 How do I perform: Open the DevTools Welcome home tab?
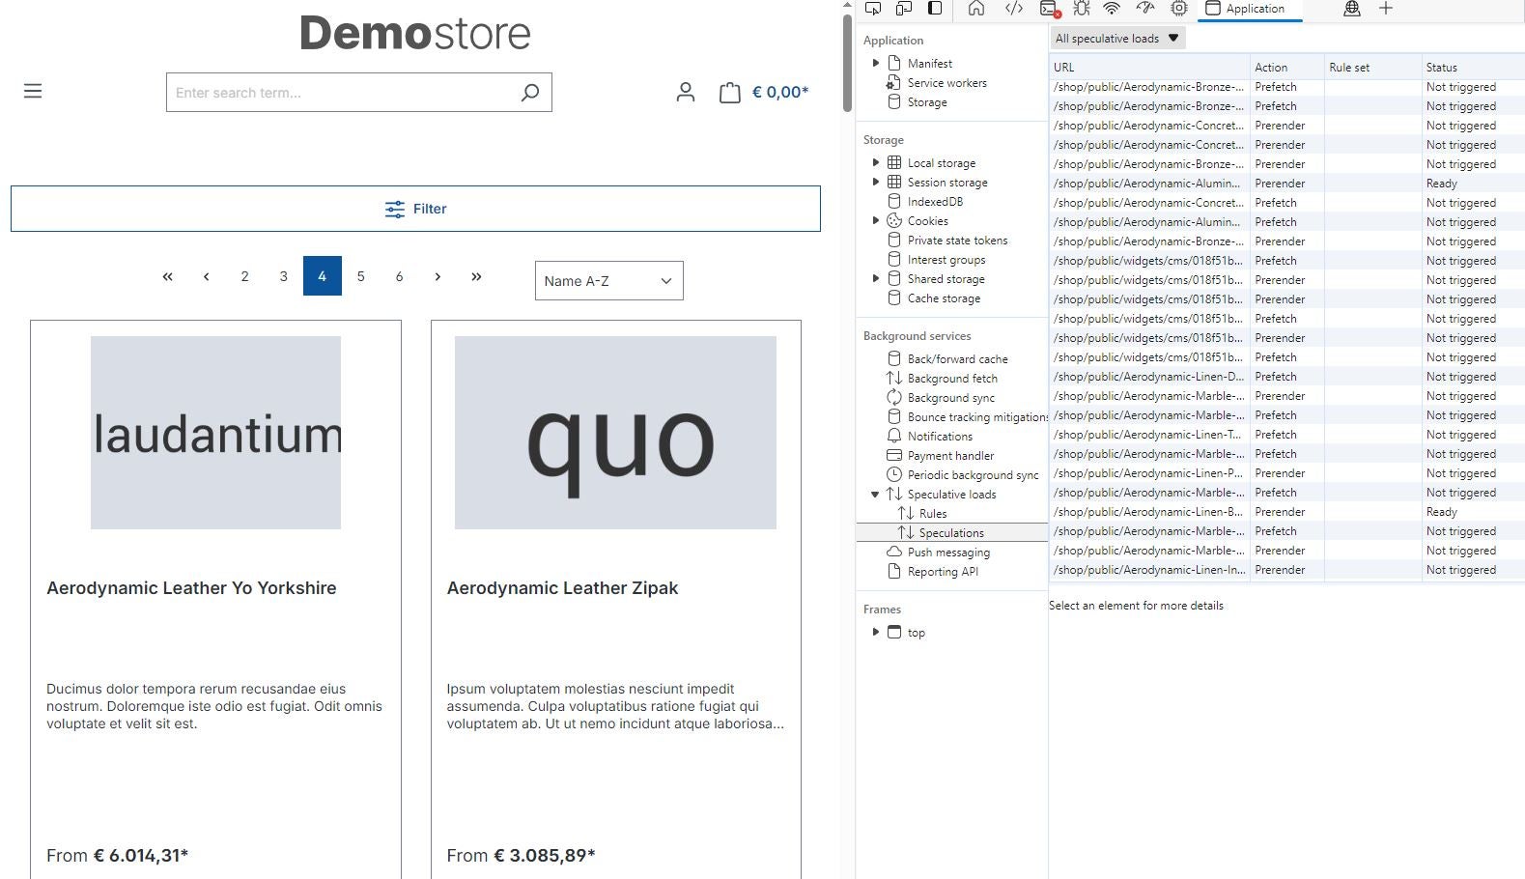tap(976, 9)
